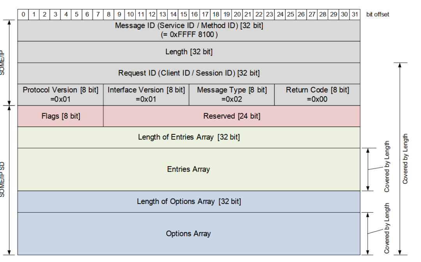Click Covered by Length label beside Options Array
The image size is (421, 262).
(x=387, y=229)
